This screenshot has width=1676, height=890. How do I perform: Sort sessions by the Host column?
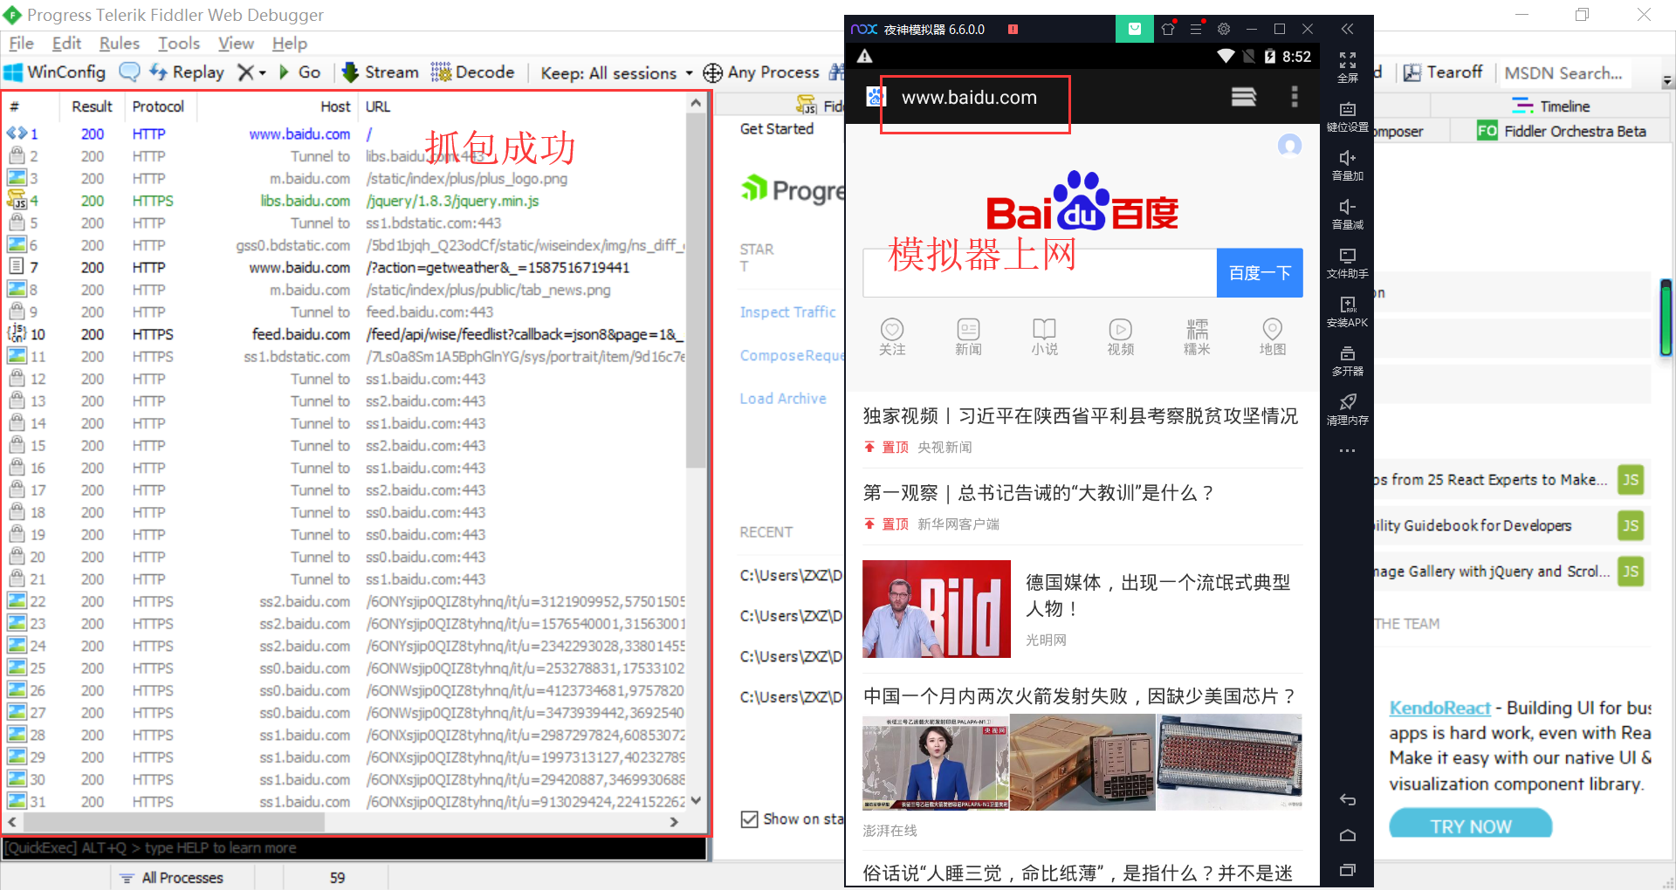[x=335, y=106]
